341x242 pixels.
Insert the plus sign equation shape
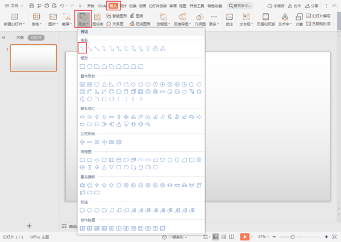tap(82, 141)
